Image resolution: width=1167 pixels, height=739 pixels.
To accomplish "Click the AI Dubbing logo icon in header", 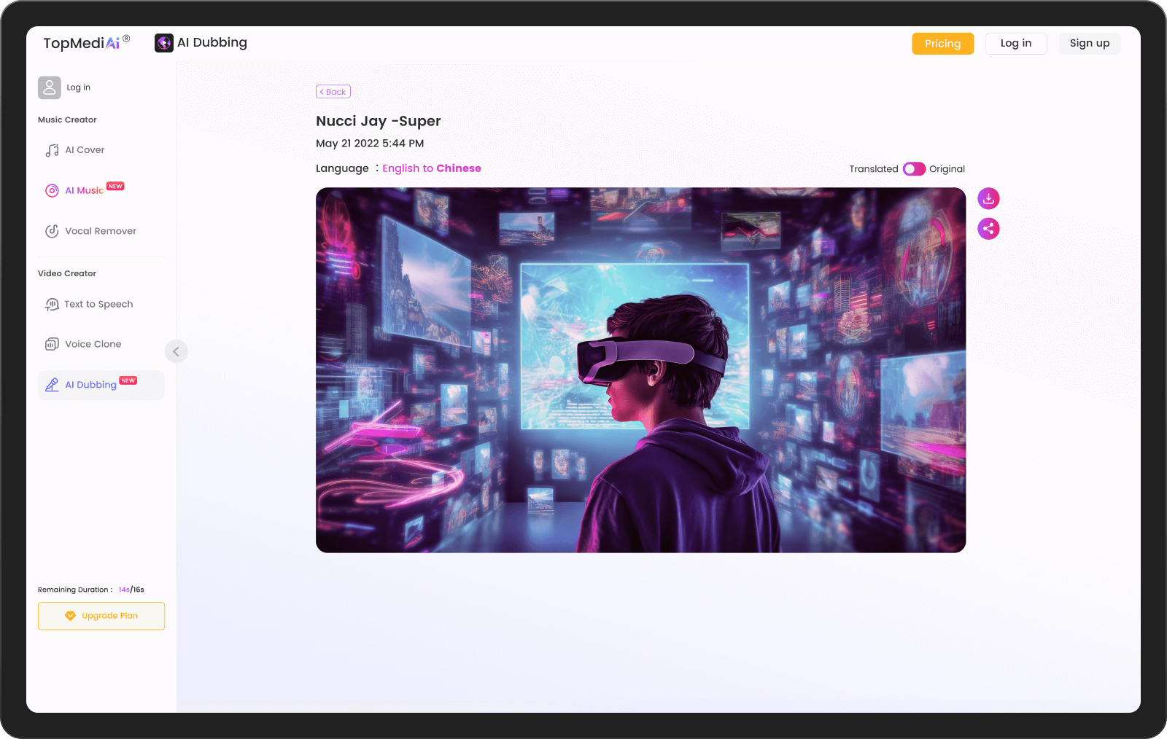I will click(x=164, y=43).
